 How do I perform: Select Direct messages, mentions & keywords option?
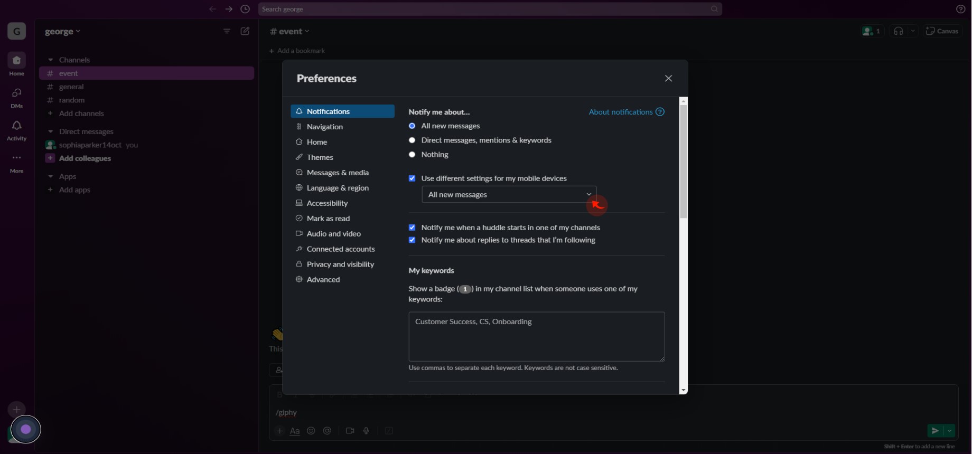[x=412, y=140]
